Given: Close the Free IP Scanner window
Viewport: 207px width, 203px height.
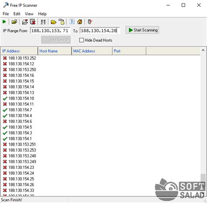Looking at the screenshot, I should click(x=199, y=5).
